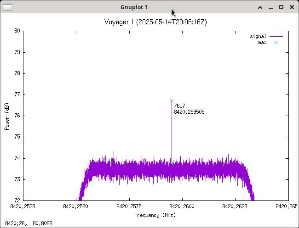The height and width of the screenshot is (228, 299).
Task: Click the y-axis tick label '74'
Action: tap(17, 158)
